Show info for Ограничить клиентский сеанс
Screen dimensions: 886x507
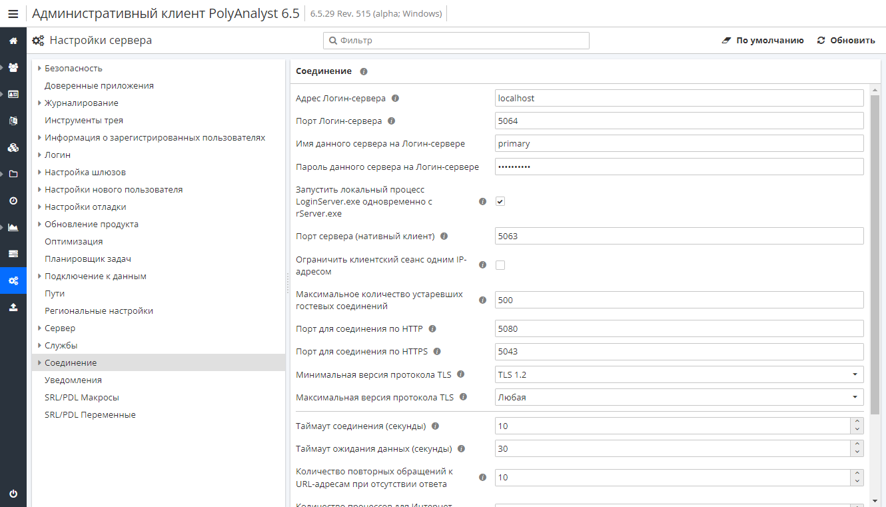[x=483, y=265]
